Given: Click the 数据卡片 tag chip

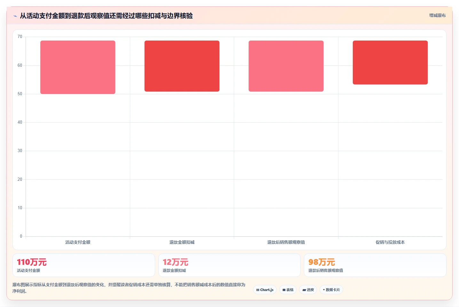Looking at the screenshot, I should [x=331, y=290].
